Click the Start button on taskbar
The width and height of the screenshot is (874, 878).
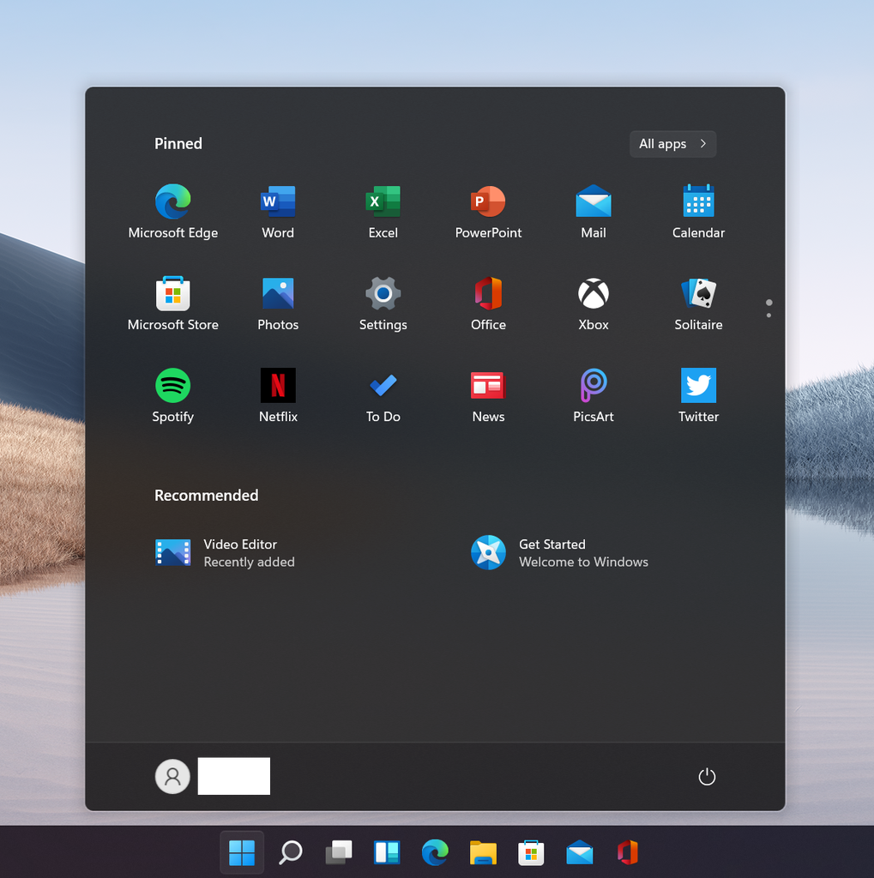[242, 852]
